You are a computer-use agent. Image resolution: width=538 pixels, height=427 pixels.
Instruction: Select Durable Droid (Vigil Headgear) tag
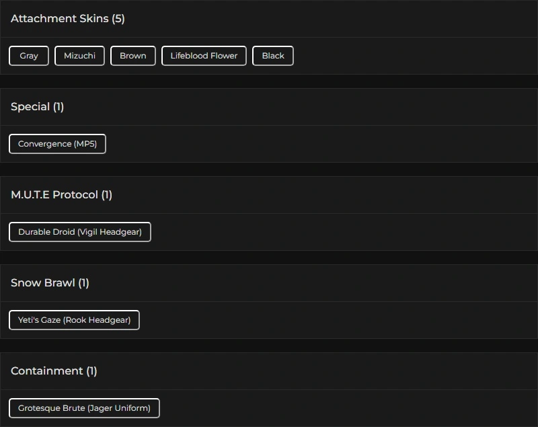tap(79, 232)
